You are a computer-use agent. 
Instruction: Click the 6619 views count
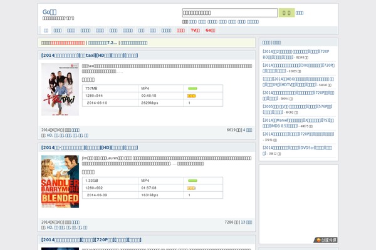pyautogui.click(x=234, y=130)
